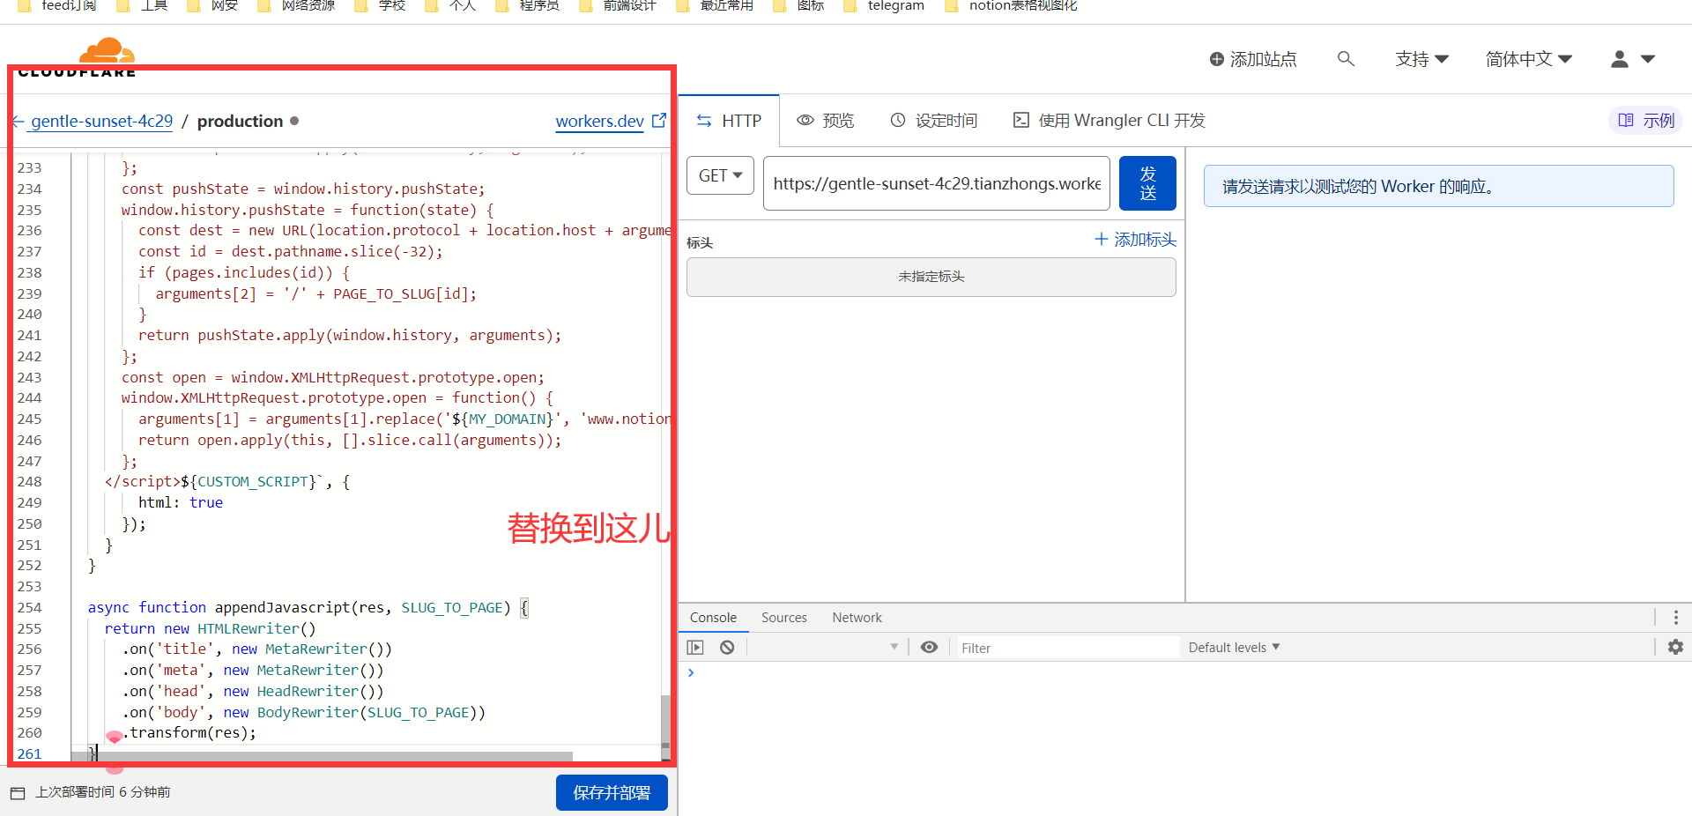Open the Network tab in DevTools
The image size is (1692, 816).
click(x=857, y=618)
